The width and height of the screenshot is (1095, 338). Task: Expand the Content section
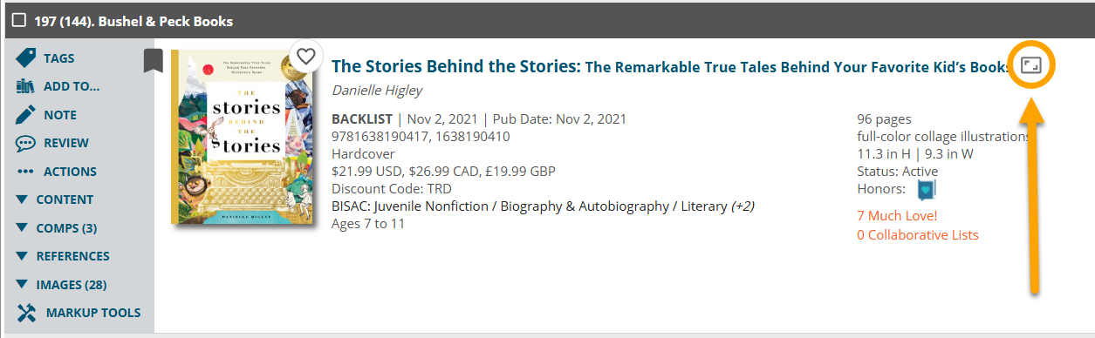click(x=55, y=199)
